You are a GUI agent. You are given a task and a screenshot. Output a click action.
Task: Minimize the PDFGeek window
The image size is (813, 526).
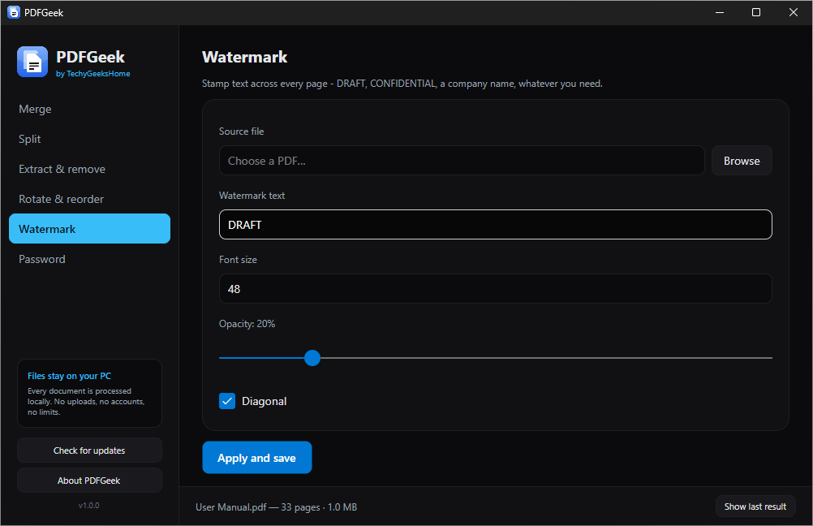click(719, 12)
